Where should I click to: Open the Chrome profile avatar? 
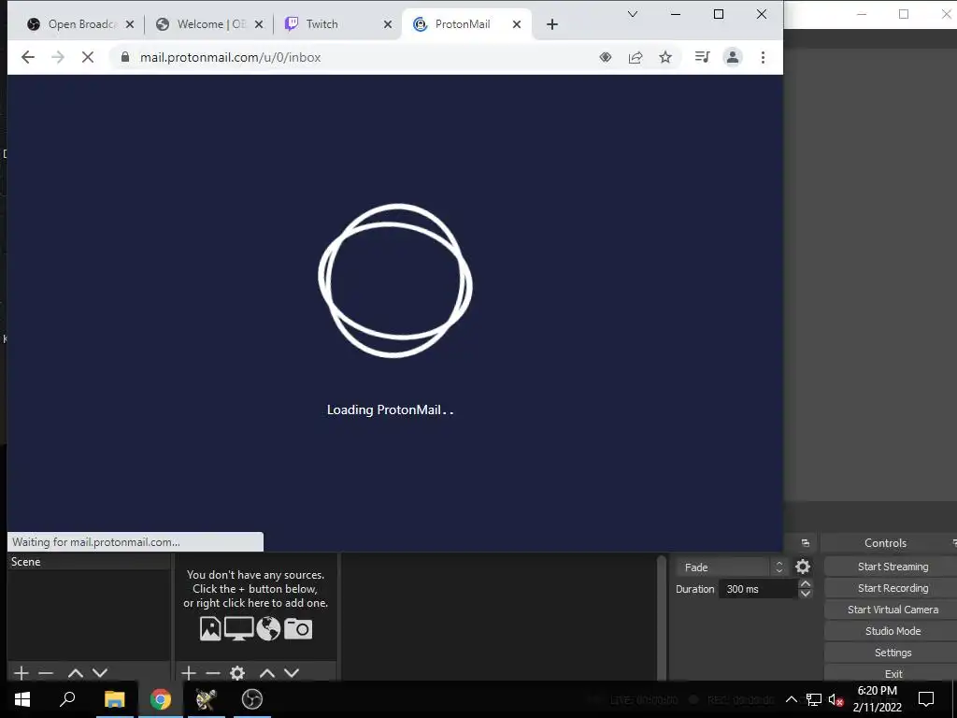pos(733,57)
